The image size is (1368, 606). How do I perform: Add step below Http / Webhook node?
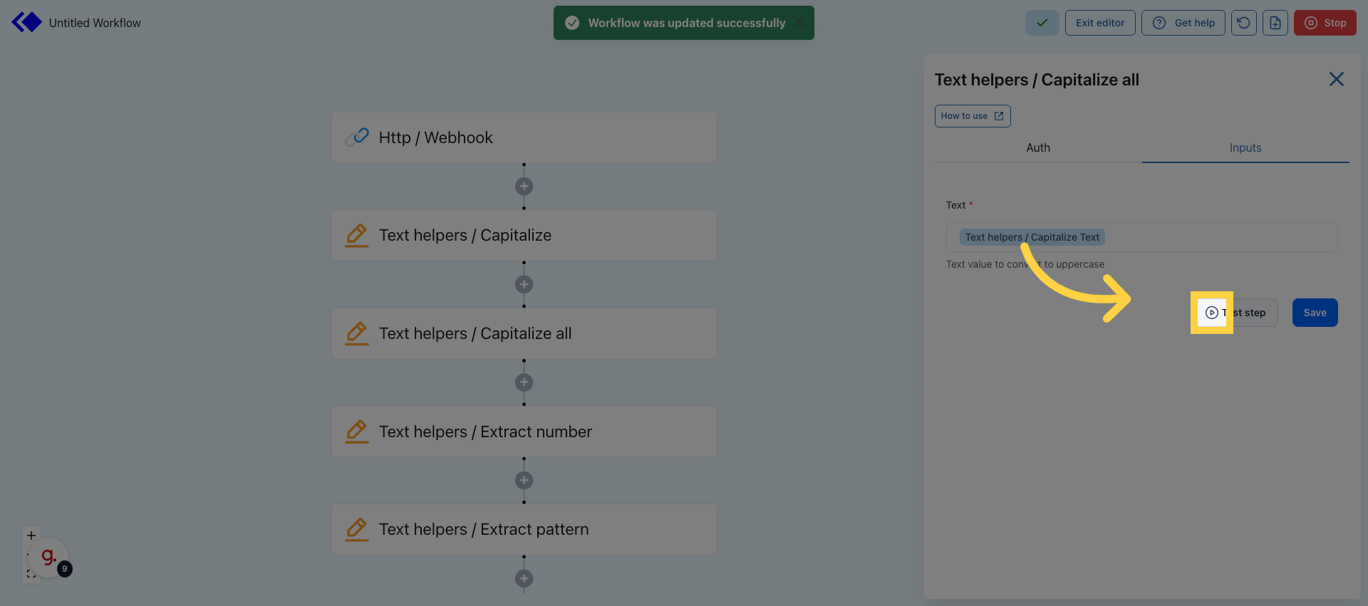pos(524,187)
